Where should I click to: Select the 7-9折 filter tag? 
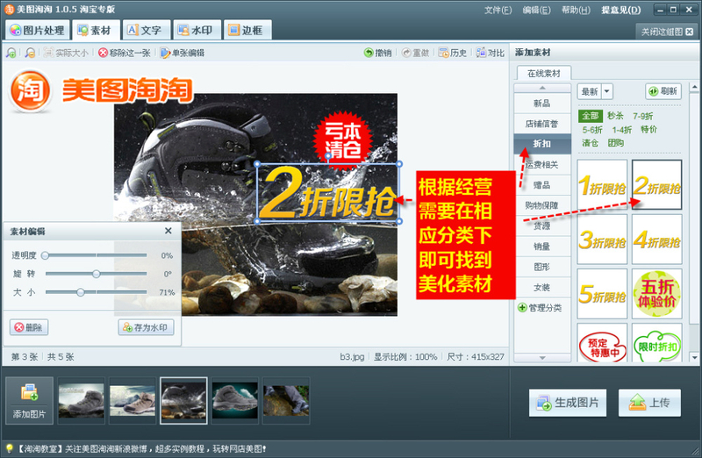click(x=642, y=116)
